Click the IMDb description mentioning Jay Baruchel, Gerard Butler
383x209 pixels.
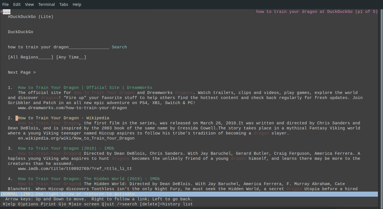[x=184, y=159]
